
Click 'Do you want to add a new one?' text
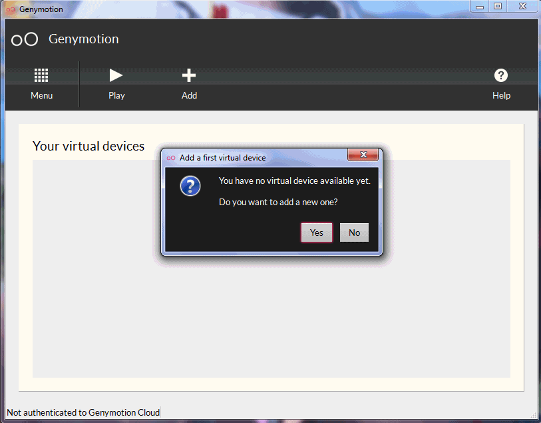tap(278, 202)
